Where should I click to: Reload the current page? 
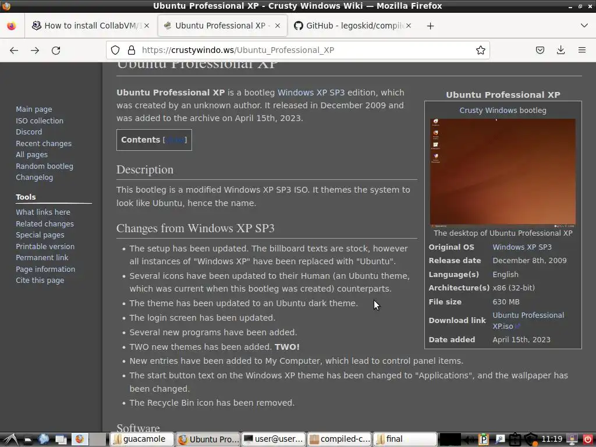pyautogui.click(x=56, y=50)
